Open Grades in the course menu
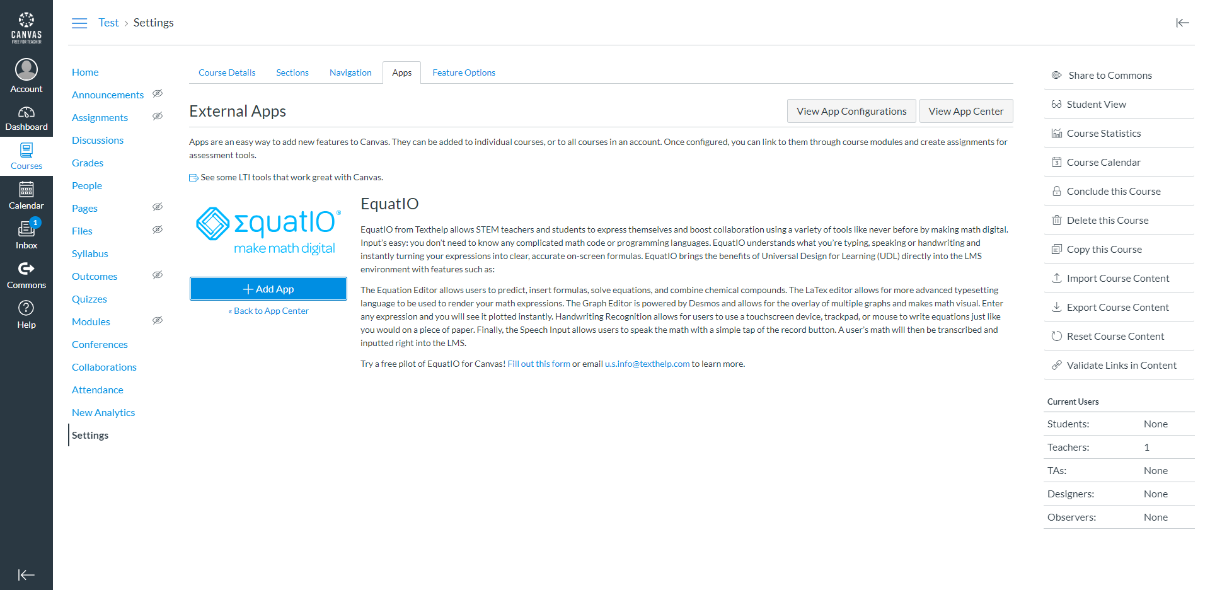This screenshot has width=1210, height=590. (x=88, y=163)
